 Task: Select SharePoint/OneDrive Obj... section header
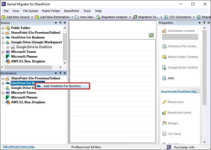click(180, 92)
